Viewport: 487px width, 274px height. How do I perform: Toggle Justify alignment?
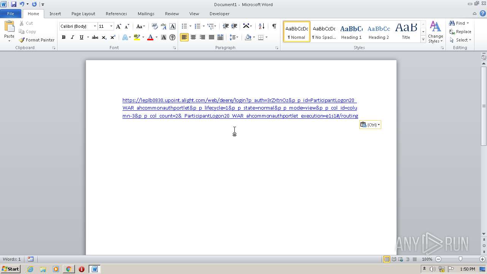(x=211, y=37)
